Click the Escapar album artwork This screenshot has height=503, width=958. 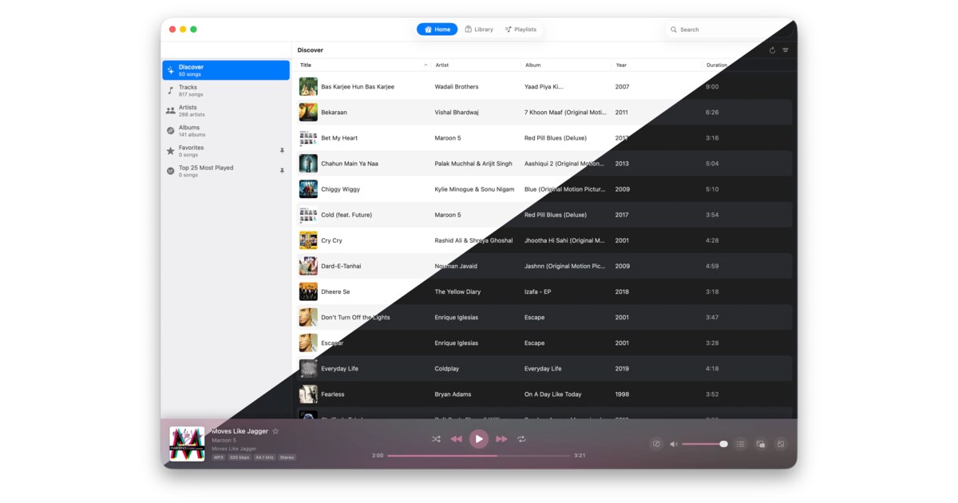308,343
